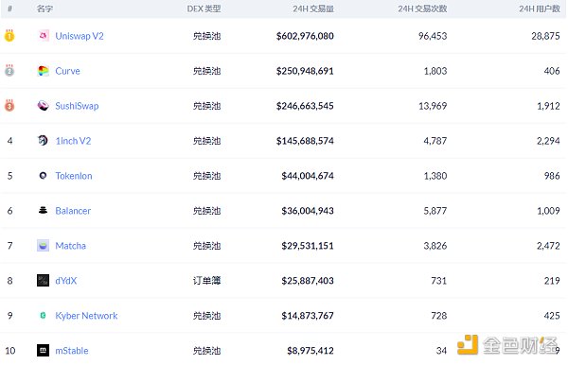Click the Curve rainbow logo icon

click(44, 71)
